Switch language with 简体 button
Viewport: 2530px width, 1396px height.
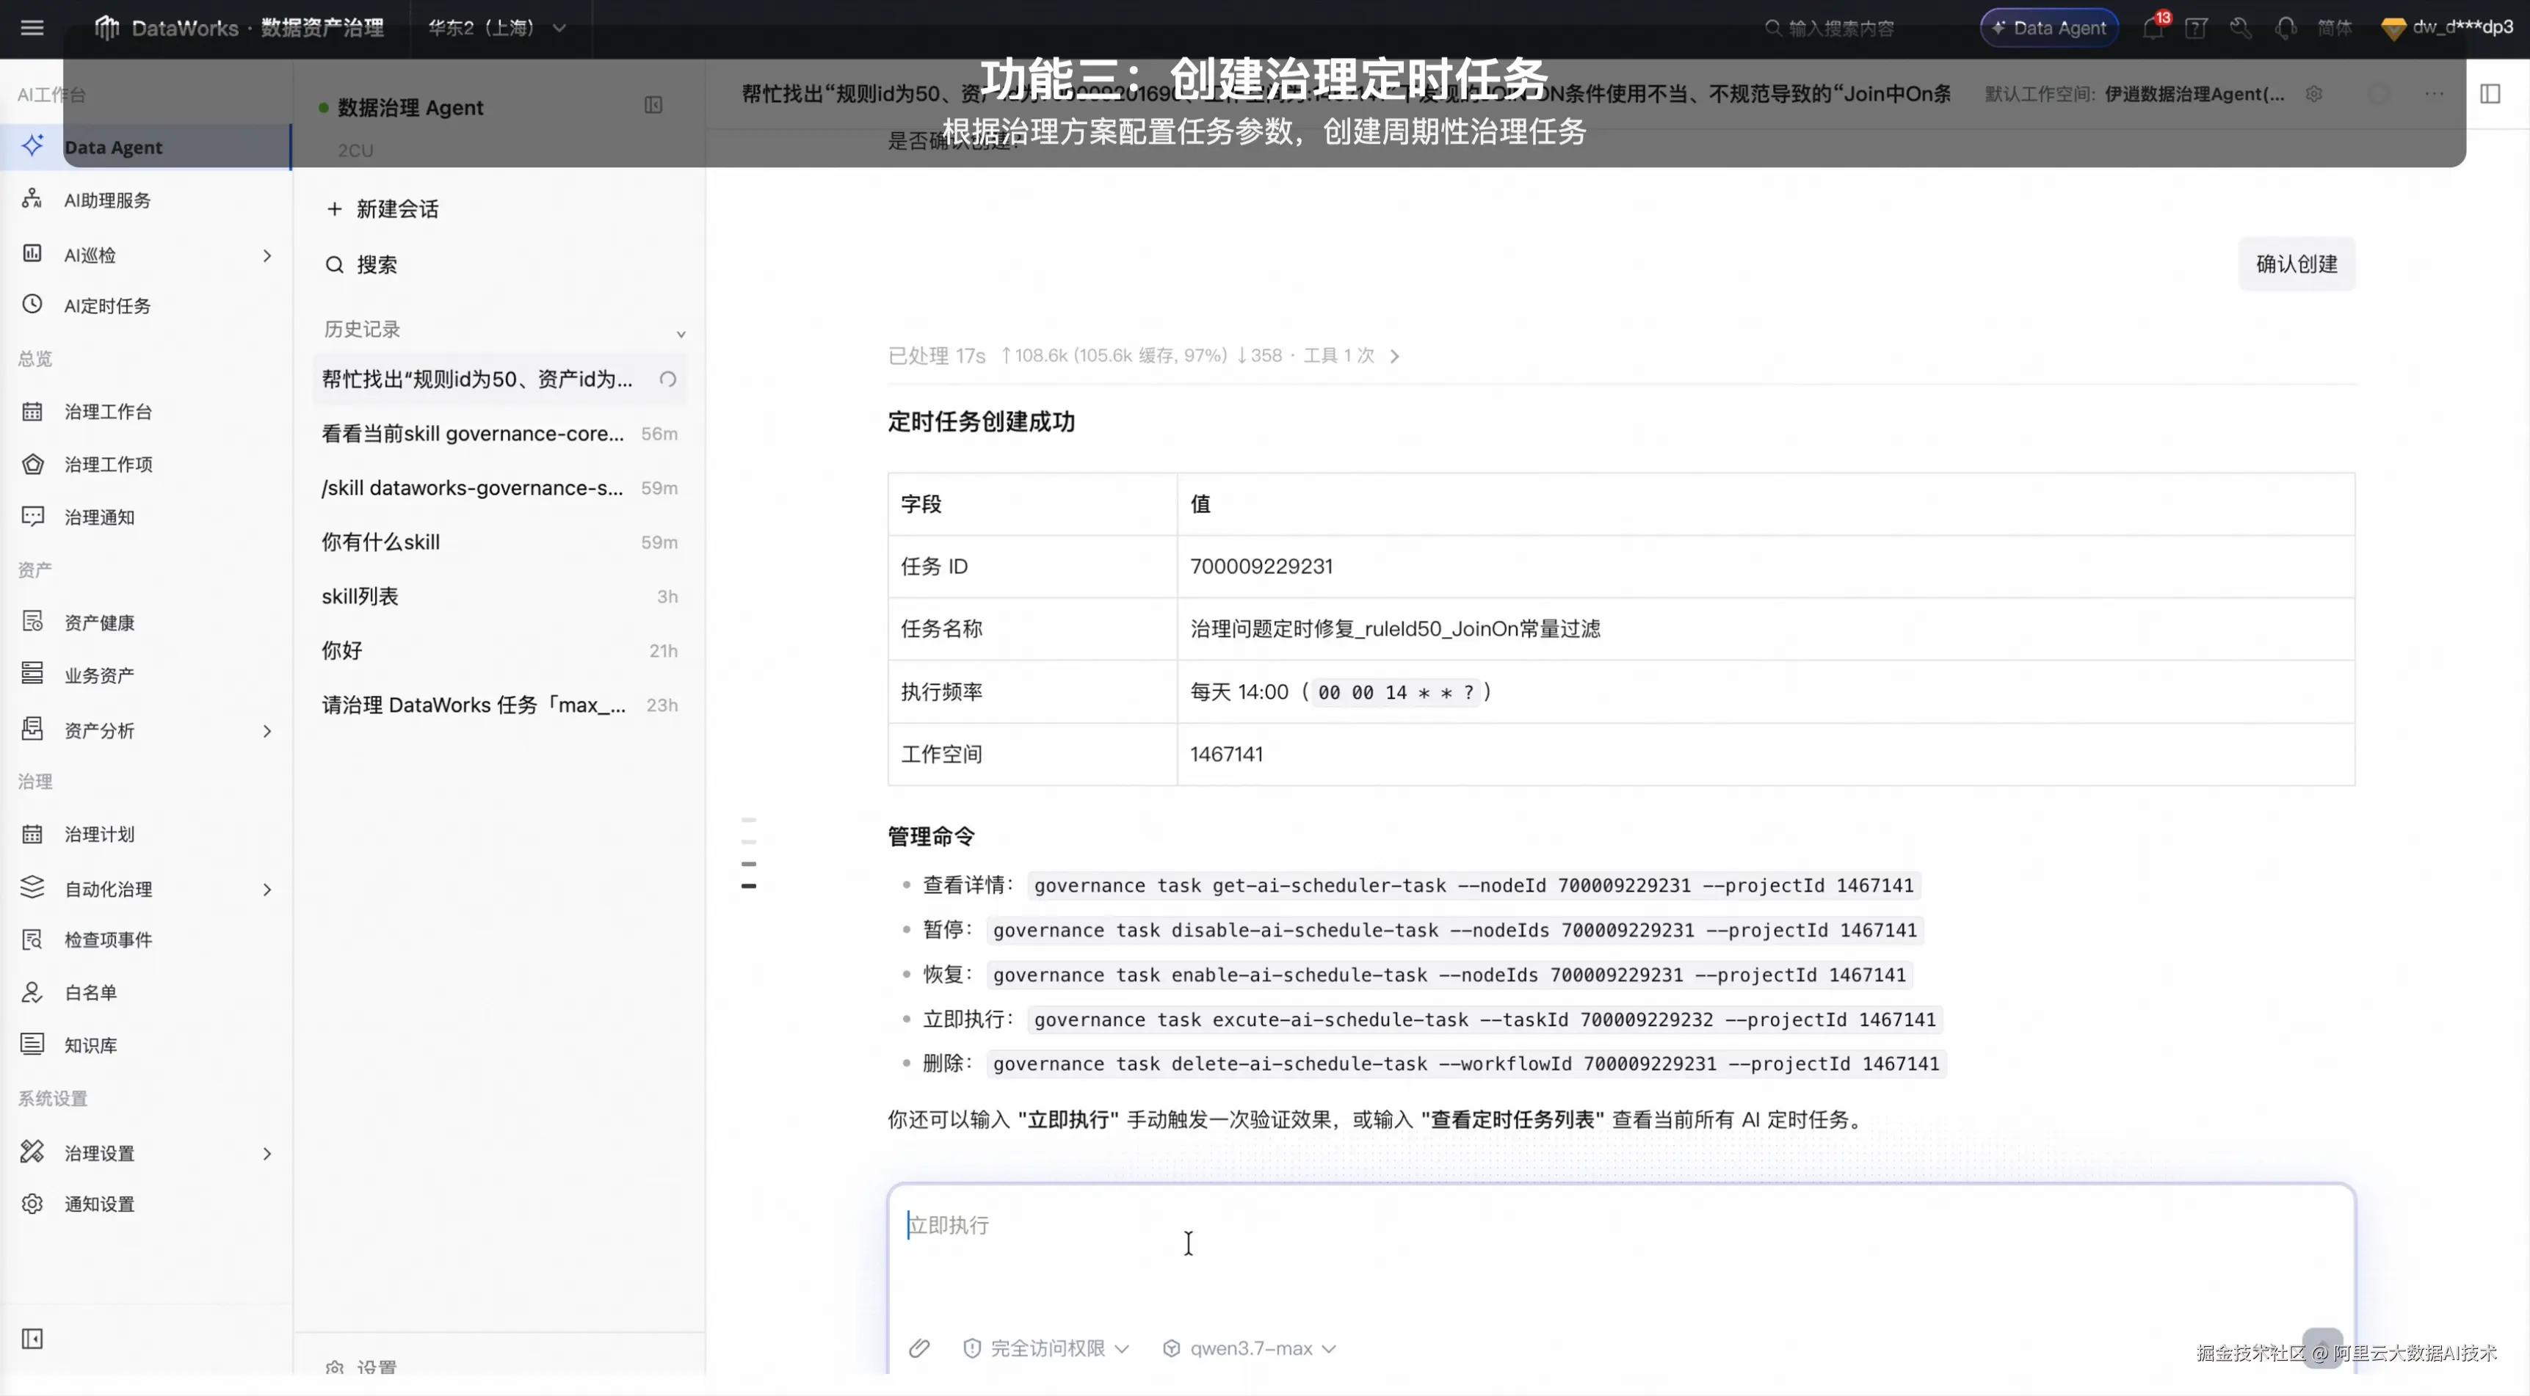[2335, 27]
